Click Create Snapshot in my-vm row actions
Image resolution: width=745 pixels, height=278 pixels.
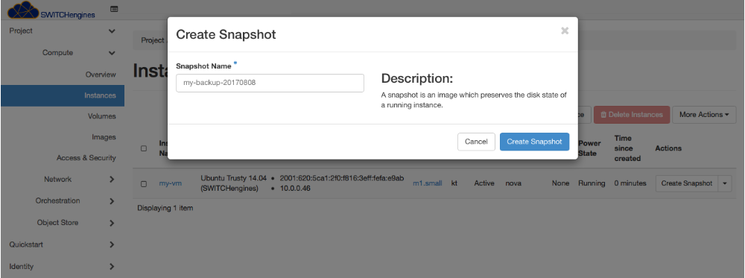(x=687, y=183)
